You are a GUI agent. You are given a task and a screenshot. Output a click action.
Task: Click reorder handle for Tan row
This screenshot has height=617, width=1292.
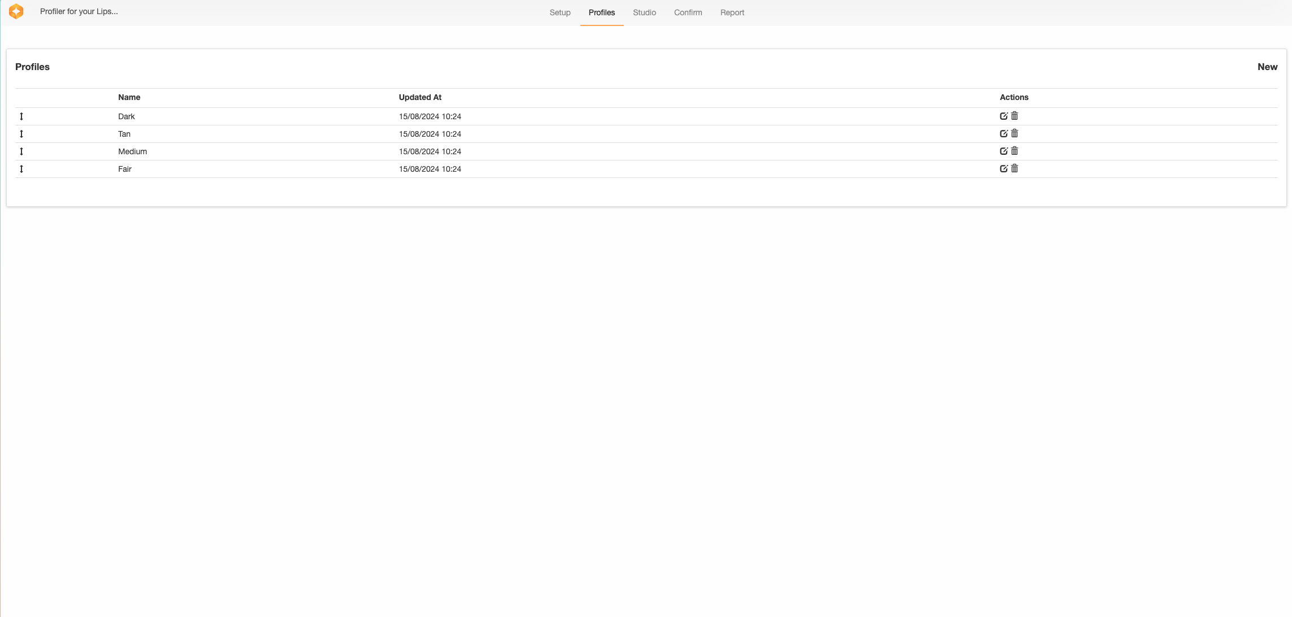(21, 134)
